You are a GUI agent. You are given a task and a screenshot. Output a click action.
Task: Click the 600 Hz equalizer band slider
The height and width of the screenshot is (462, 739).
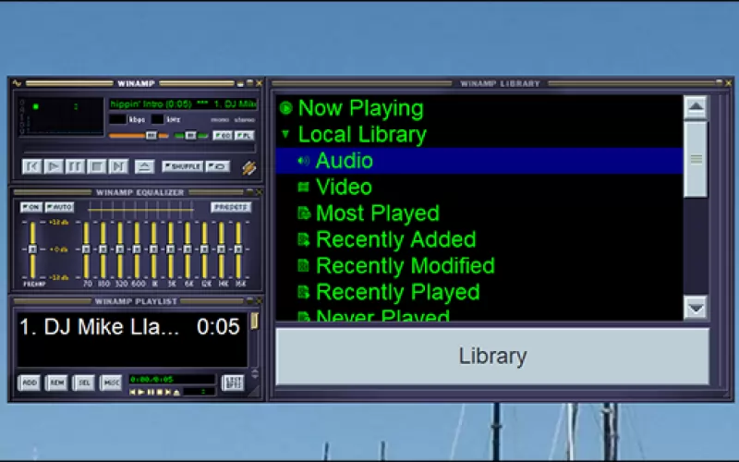pyautogui.click(x=137, y=249)
